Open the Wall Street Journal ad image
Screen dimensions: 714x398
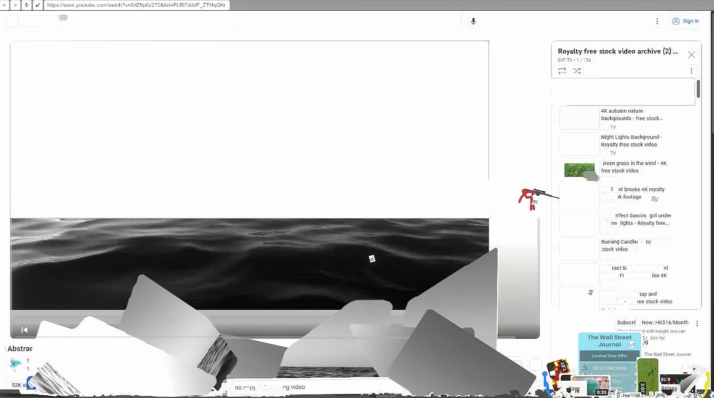(609, 364)
